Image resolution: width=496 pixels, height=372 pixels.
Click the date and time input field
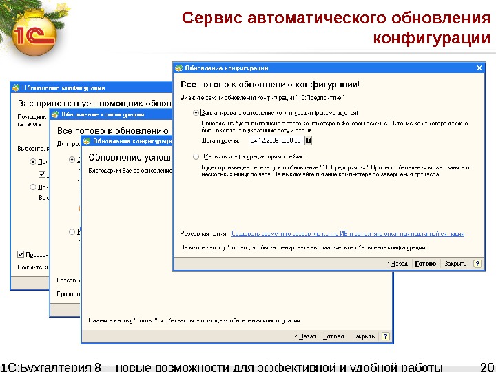coord(277,140)
